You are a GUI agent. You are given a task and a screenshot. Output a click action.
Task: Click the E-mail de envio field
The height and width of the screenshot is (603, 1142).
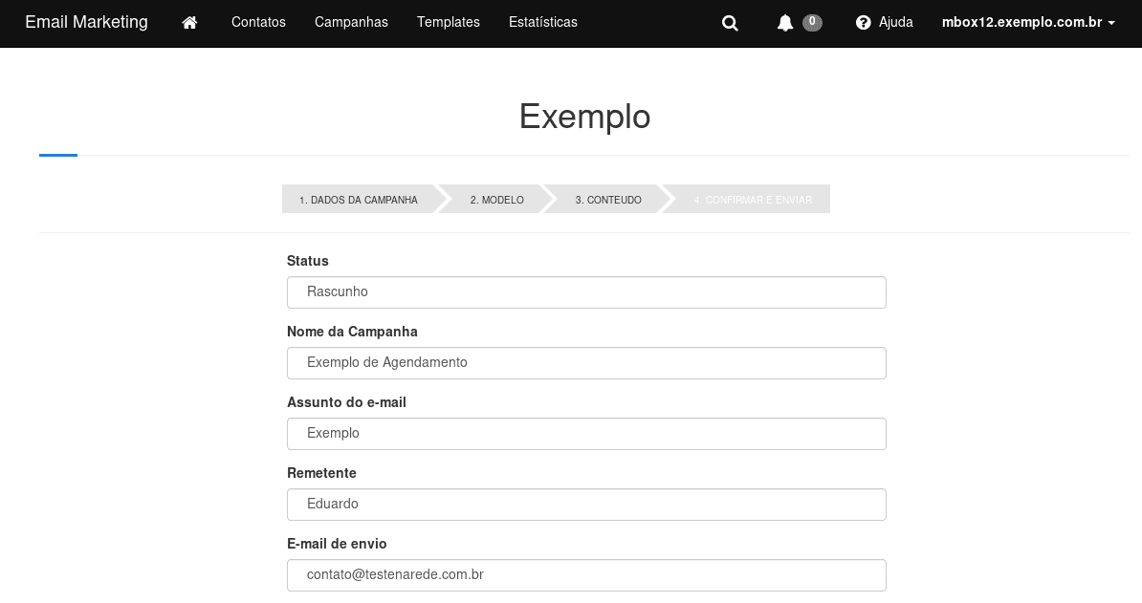[x=586, y=575]
